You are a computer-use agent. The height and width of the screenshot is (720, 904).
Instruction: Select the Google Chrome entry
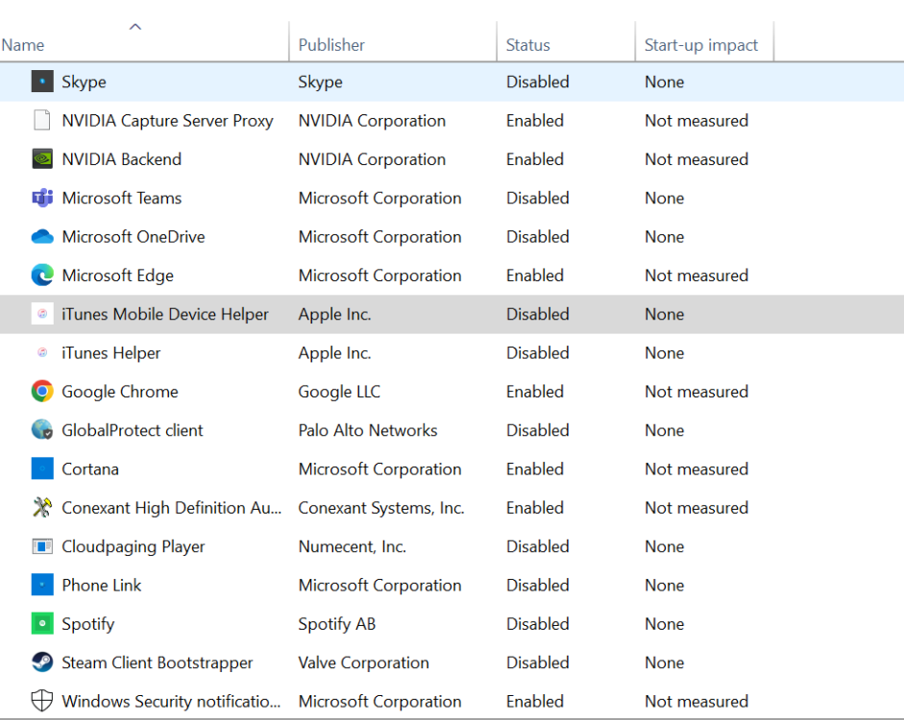[x=120, y=392]
